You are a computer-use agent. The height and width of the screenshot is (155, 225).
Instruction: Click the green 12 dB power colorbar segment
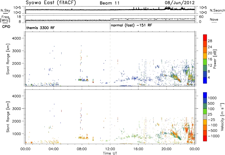pyautogui.click(x=205, y=62)
